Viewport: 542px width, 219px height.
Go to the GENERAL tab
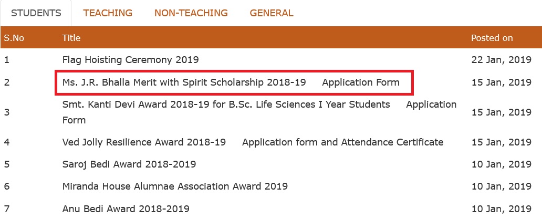coord(272,13)
